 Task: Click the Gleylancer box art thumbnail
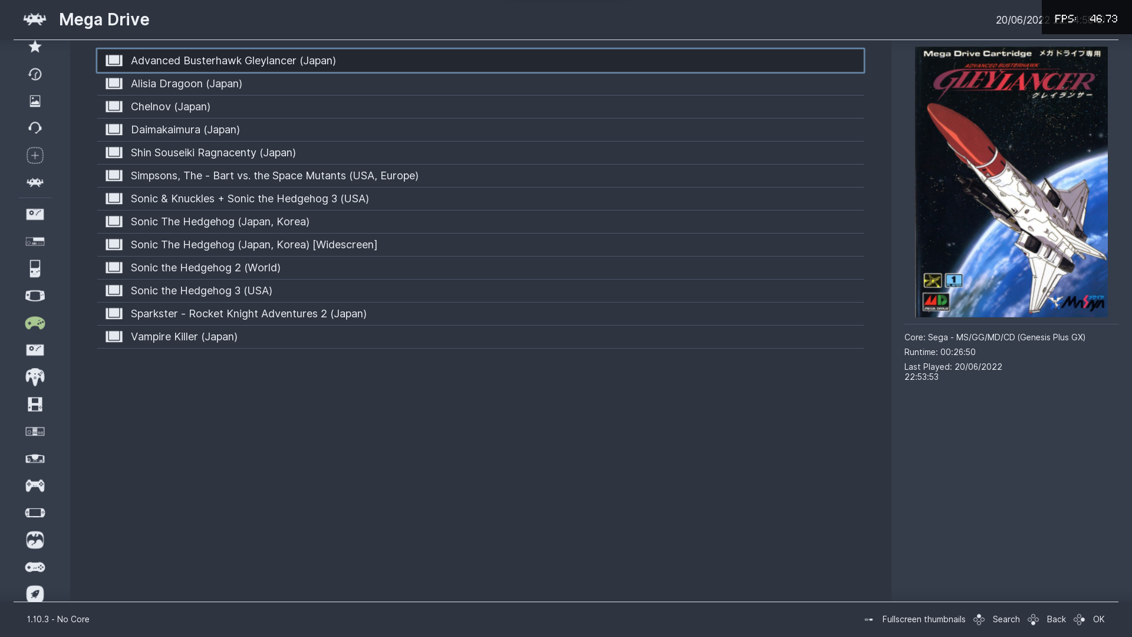pyautogui.click(x=1011, y=182)
